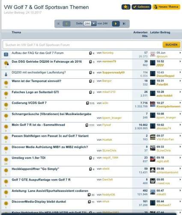Click the SUCHEN search button
Viewport: 182px width, 215px height.
171,45
